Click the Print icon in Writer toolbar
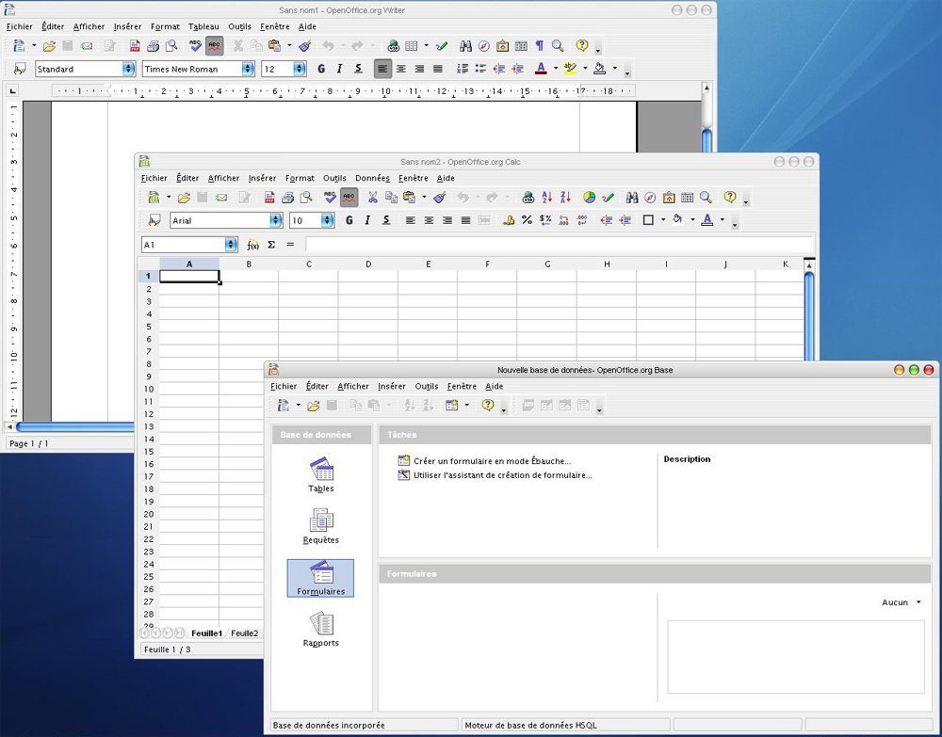The width and height of the screenshot is (942, 737). 154,45
